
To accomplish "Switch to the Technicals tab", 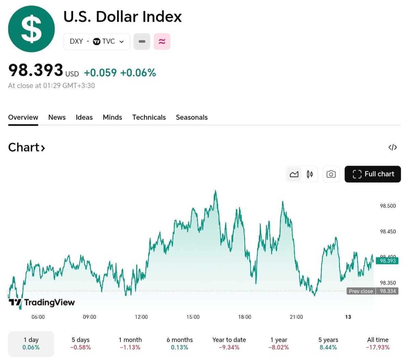I will coord(149,117).
